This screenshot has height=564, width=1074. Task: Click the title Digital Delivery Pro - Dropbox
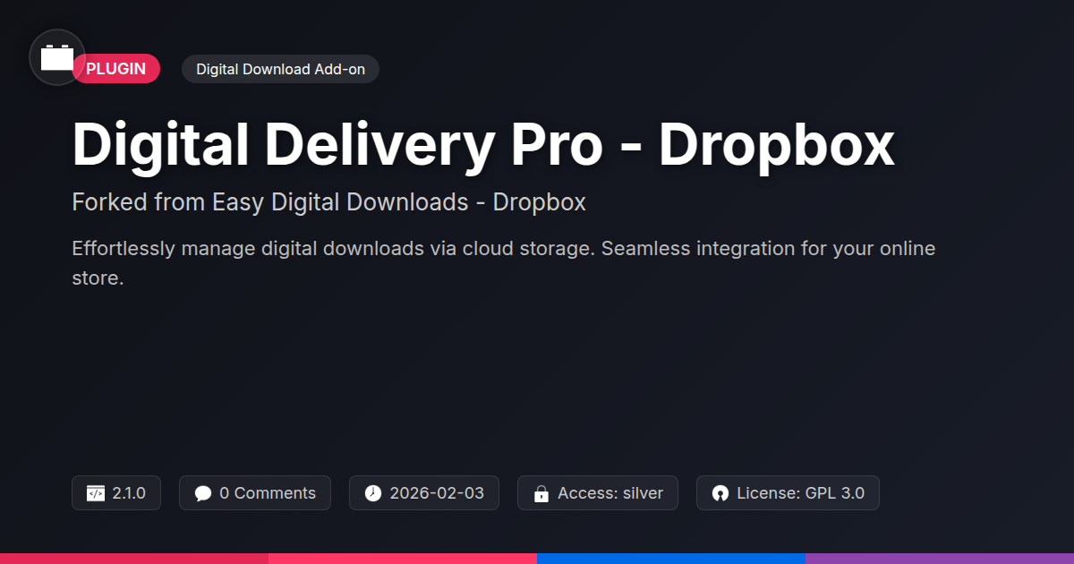[x=483, y=144]
